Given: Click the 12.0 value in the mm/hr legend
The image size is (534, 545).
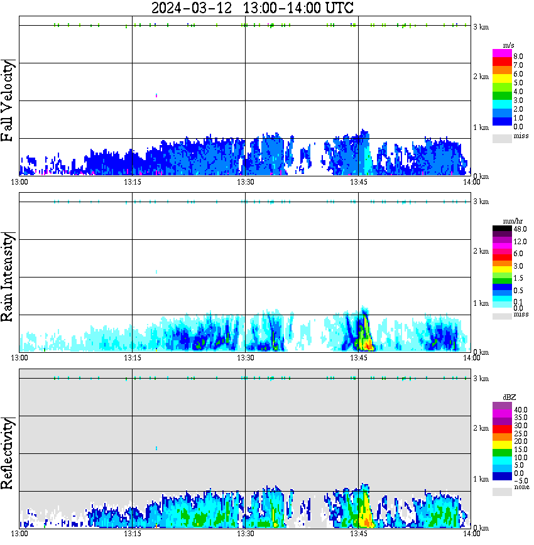Looking at the screenshot, I should tap(520, 241).
